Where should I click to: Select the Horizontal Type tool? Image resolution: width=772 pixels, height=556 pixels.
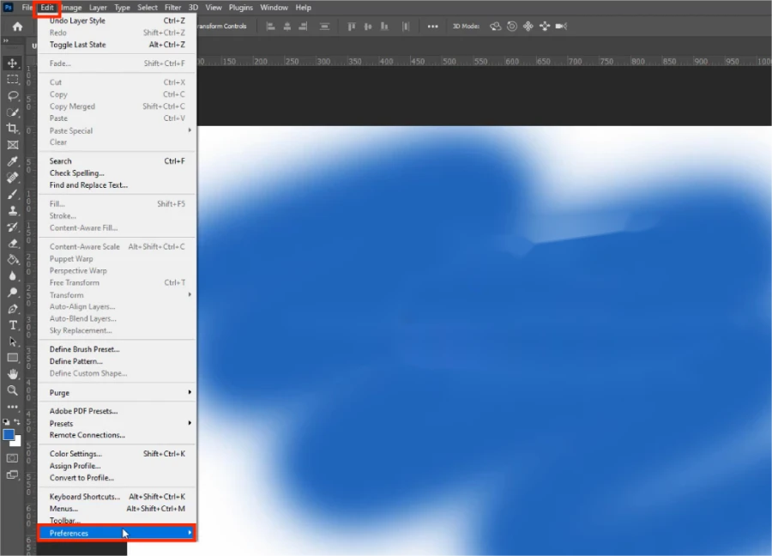[12, 325]
